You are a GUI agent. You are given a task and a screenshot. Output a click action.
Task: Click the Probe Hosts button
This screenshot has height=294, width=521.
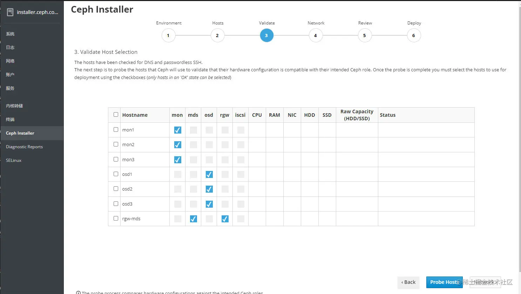(x=444, y=282)
